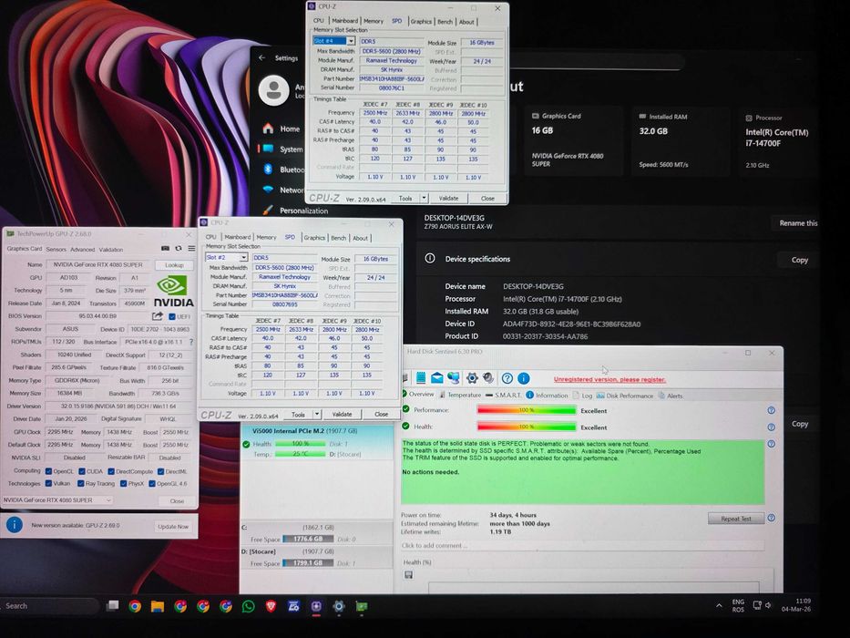This screenshot has height=638, width=850.
Task: Click the GPU-Z refresh icon
Action: [x=179, y=249]
